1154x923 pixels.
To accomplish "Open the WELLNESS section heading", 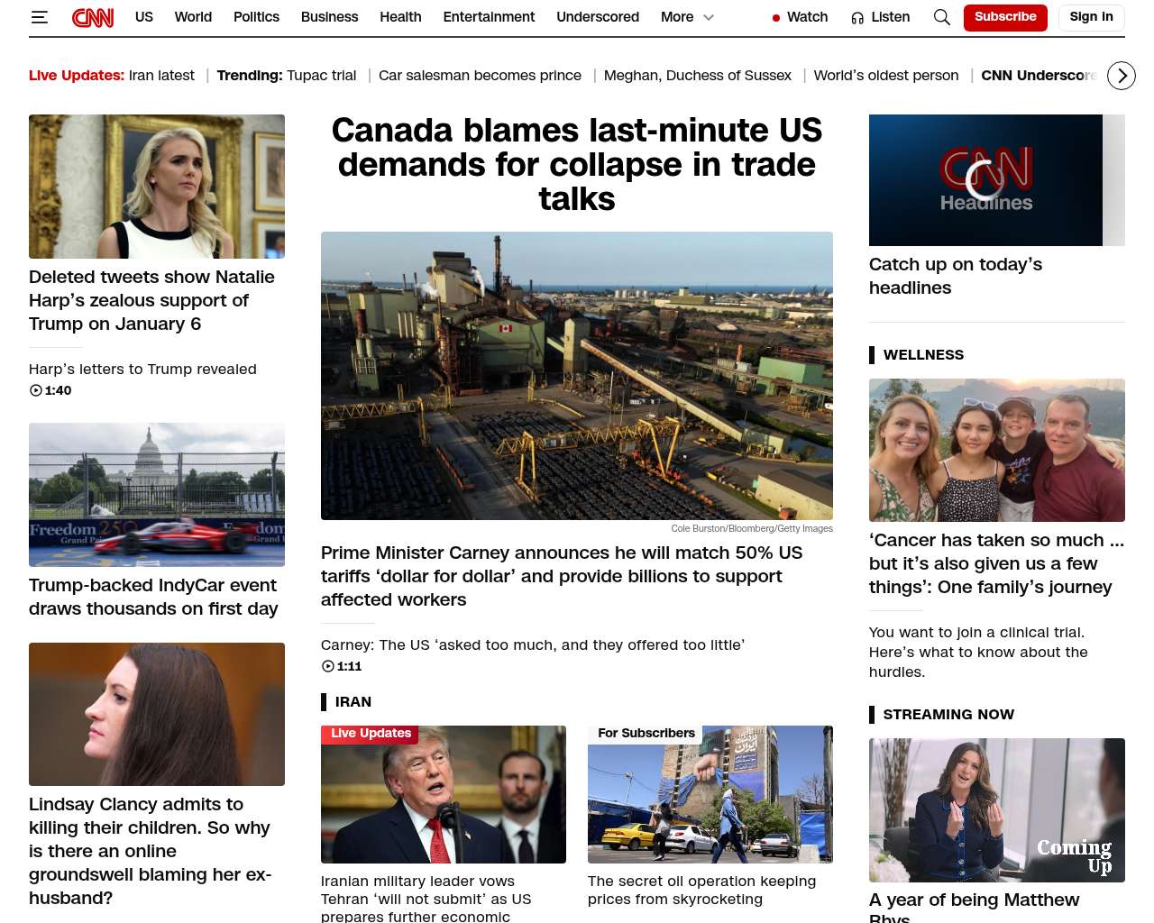I will [x=923, y=355].
